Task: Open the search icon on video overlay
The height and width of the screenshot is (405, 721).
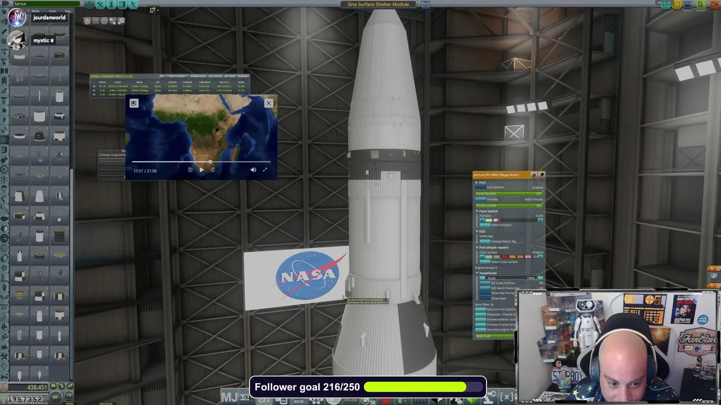Action: pos(134,103)
